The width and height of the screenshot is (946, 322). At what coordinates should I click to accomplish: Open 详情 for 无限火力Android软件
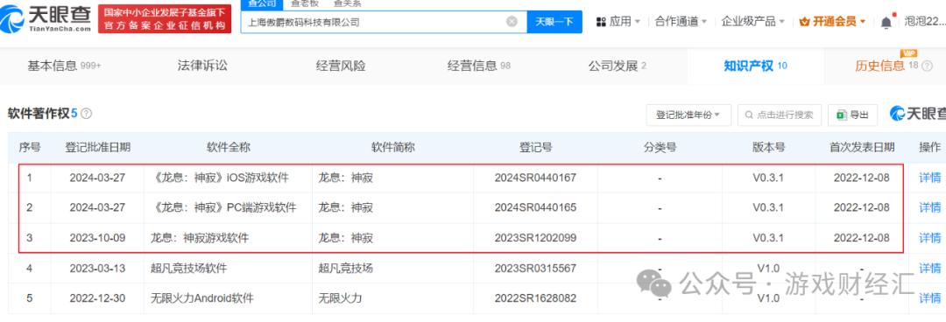pos(929,297)
